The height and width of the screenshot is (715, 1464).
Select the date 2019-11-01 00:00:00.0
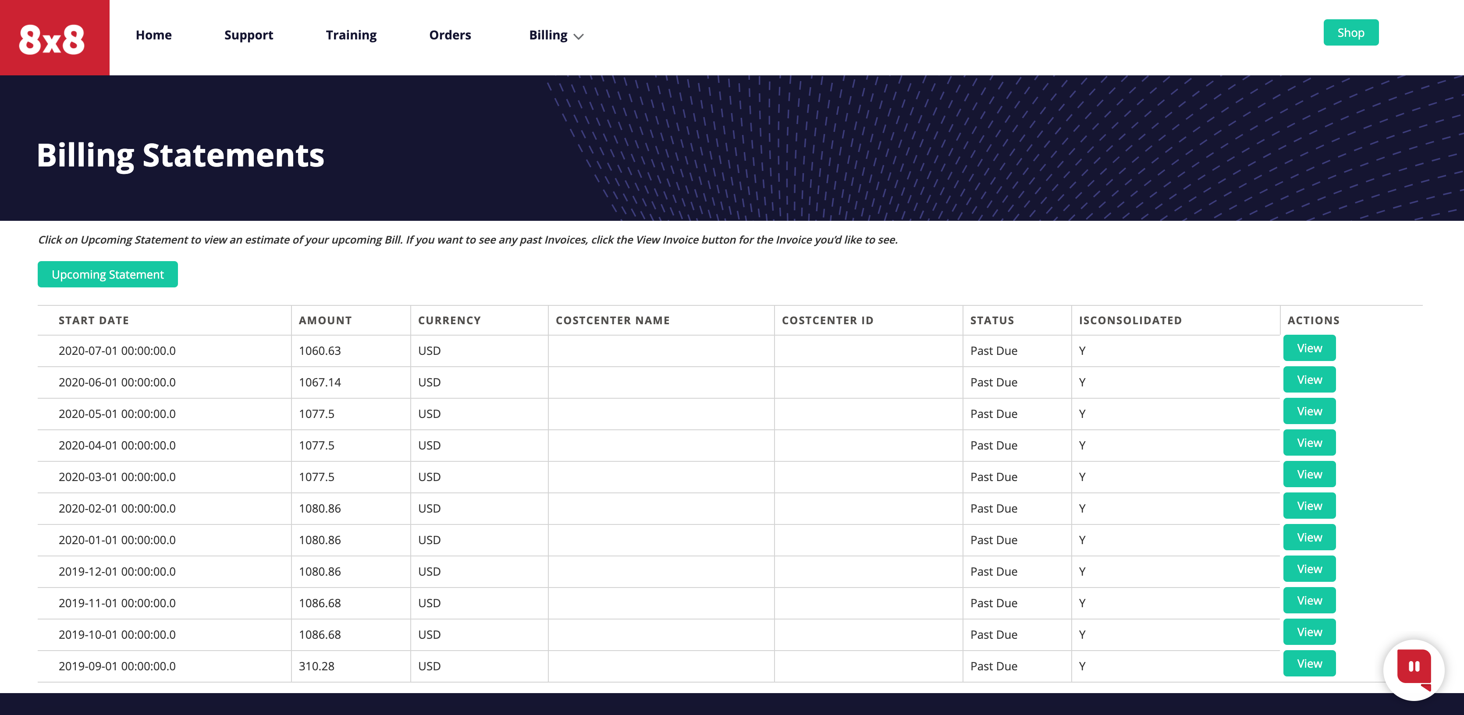(117, 603)
